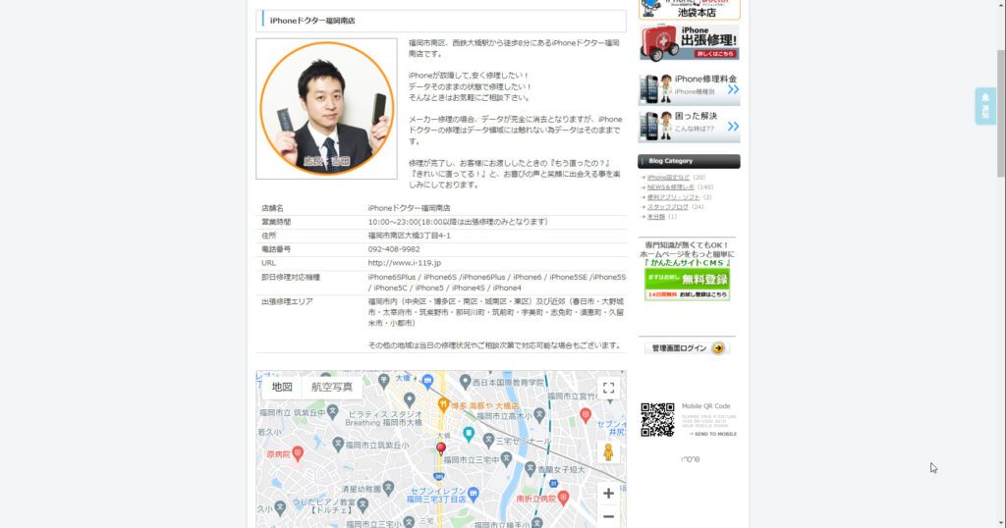Click the Blog Category header bar
Viewport: 1006px width, 528px height.
point(689,161)
